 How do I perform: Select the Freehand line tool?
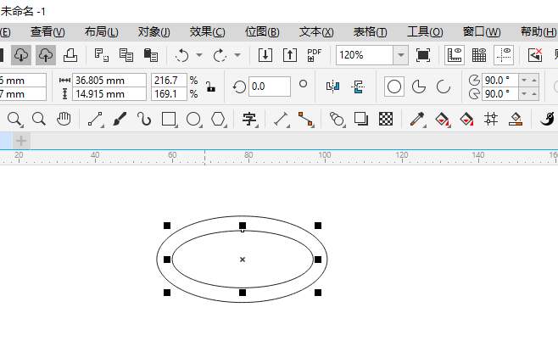(95, 120)
